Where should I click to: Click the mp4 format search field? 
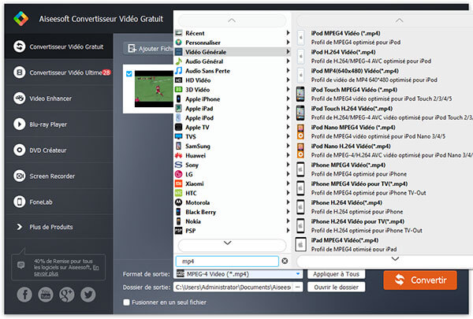click(x=227, y=261)
